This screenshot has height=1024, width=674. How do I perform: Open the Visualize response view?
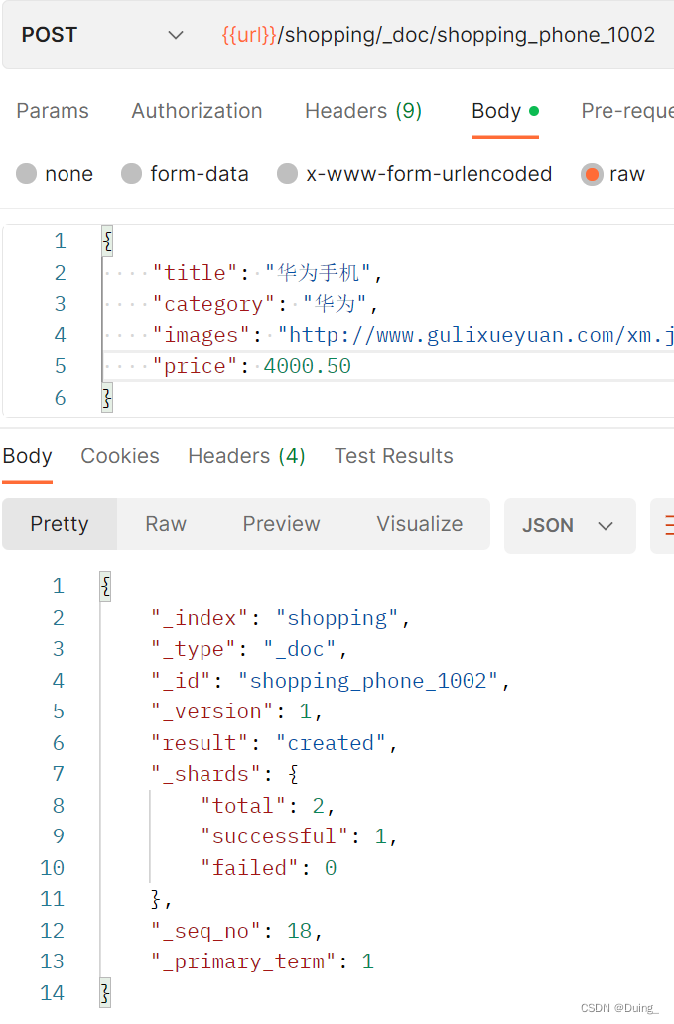pyautogui.click(x=419, y=524)
